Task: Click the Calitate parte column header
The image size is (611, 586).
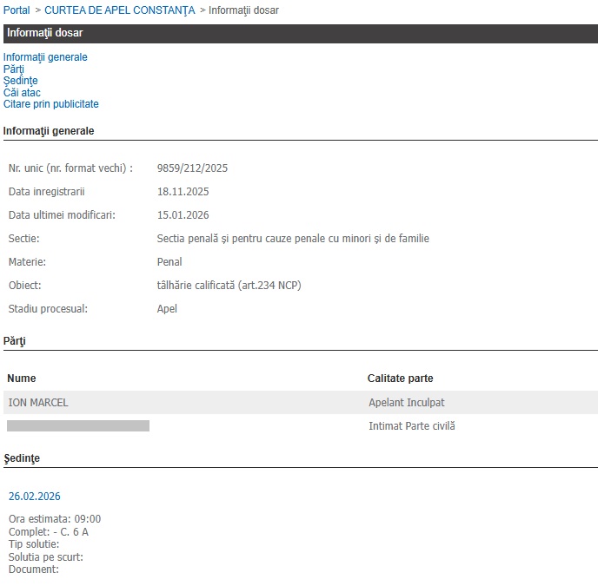Action: click(x=400, y=379)
